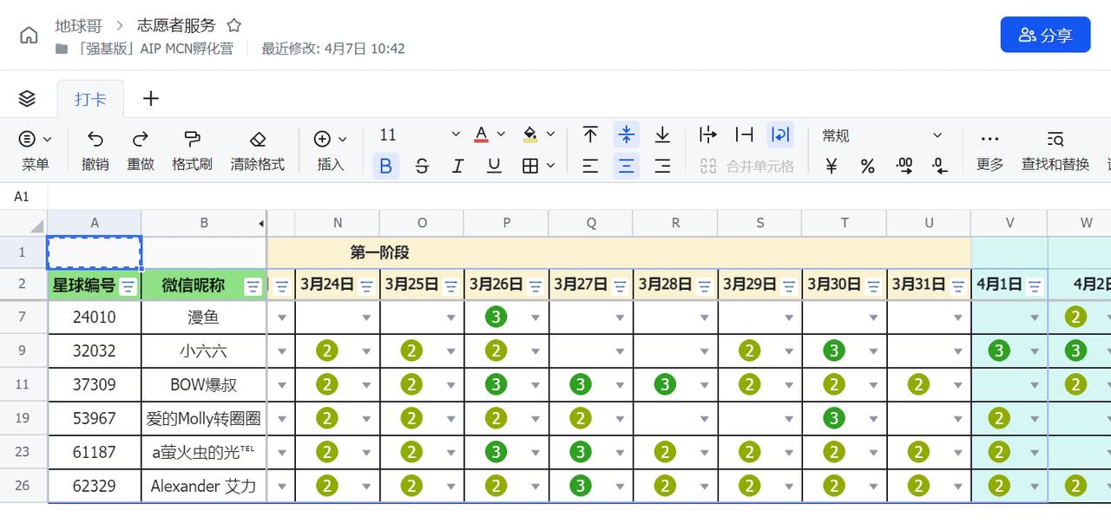Toggle filter on 3月28日 header
This screenshot has width=1111, height=530.
click(x=705, y=285)
